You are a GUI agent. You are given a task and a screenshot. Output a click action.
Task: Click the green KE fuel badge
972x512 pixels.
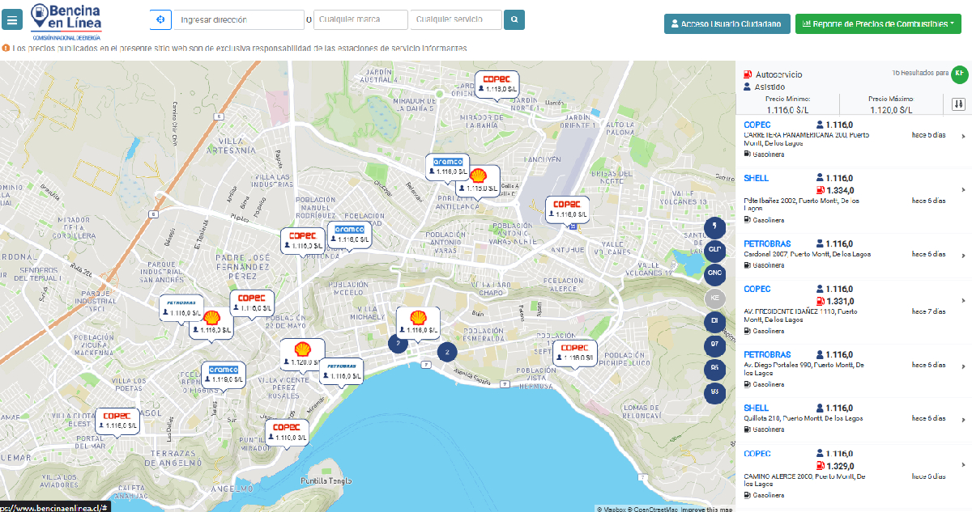point(959,74)
